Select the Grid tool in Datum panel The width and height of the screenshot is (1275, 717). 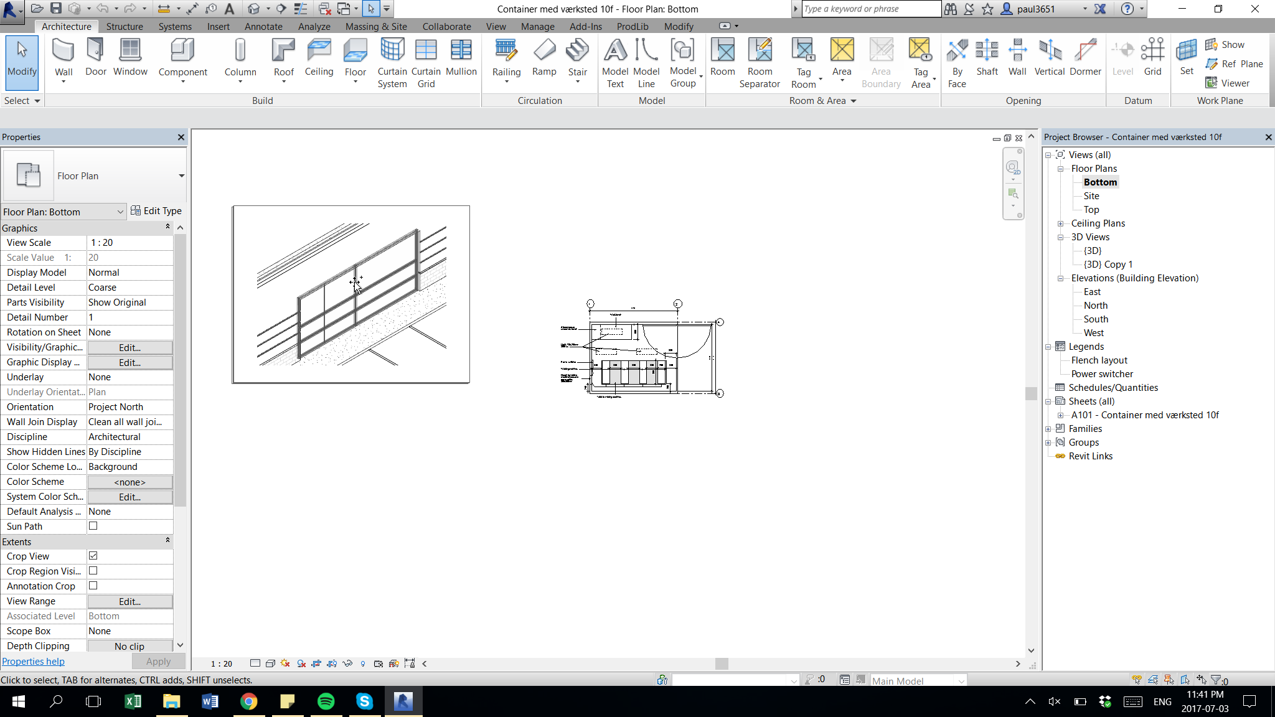(1152, 59)
